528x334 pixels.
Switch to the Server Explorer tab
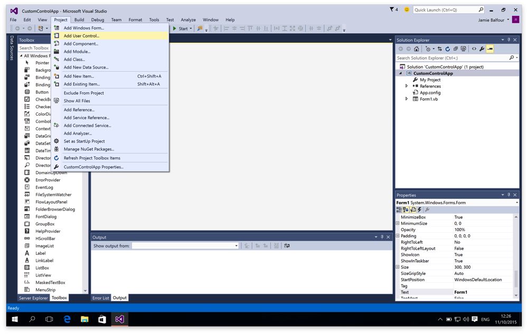(x=33, y=298)
